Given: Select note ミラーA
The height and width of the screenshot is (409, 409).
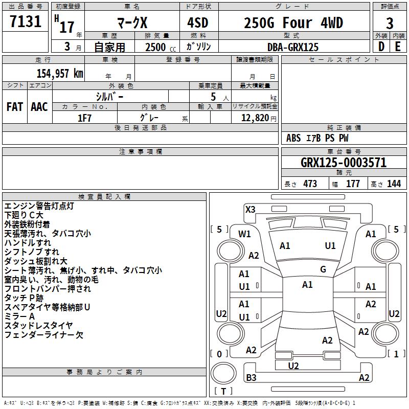Looking at the screenshot, I should coord(19,316).
